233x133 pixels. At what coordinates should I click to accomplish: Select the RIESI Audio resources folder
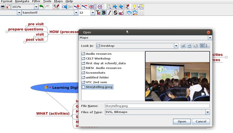click(102, 68)
